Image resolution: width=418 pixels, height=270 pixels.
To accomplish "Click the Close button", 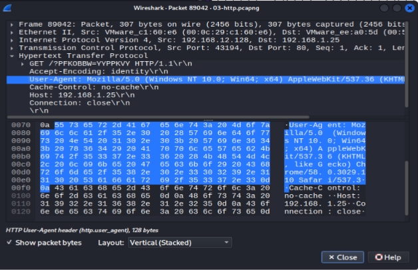I will point(343,257).
